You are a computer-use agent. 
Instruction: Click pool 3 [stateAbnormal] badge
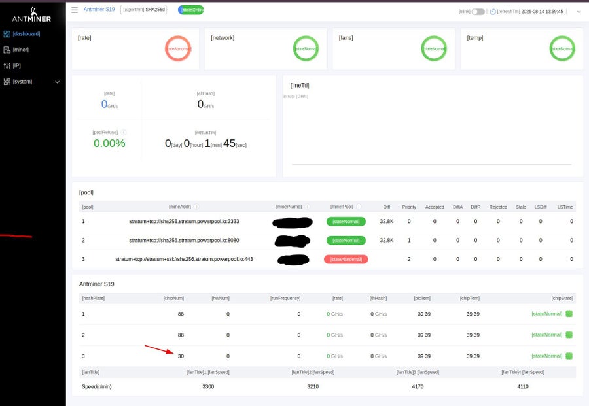(x=346, y=260)
